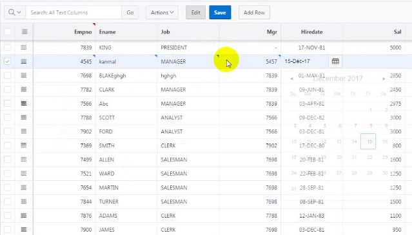Click the BLAKEghgh name cell
Screen dimensions: 412x235
pos(126,75)
